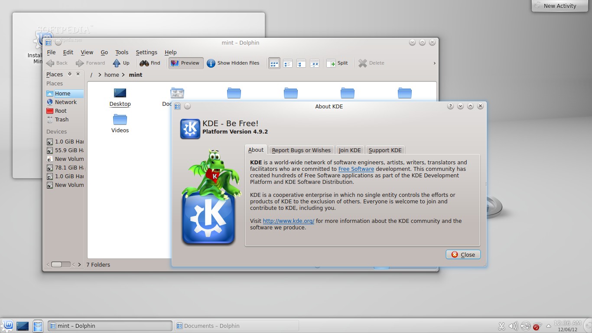
Task: Split the Dolphin view
Action: pyautogui.click(x=337, y=63)
